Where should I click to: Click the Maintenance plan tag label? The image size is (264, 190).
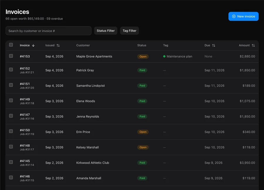(x=179, y=56)
